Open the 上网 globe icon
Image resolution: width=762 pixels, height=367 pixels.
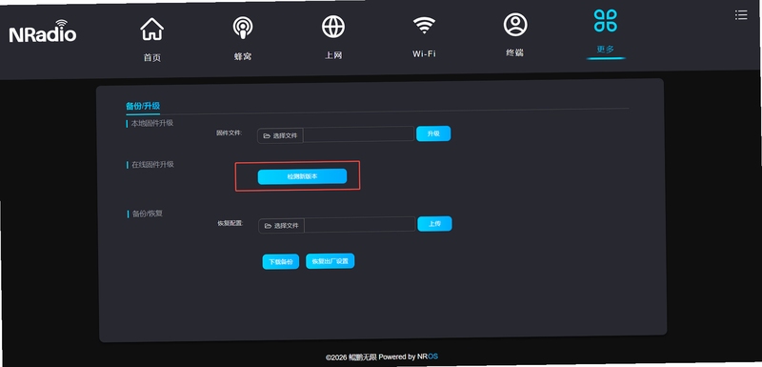333,27
